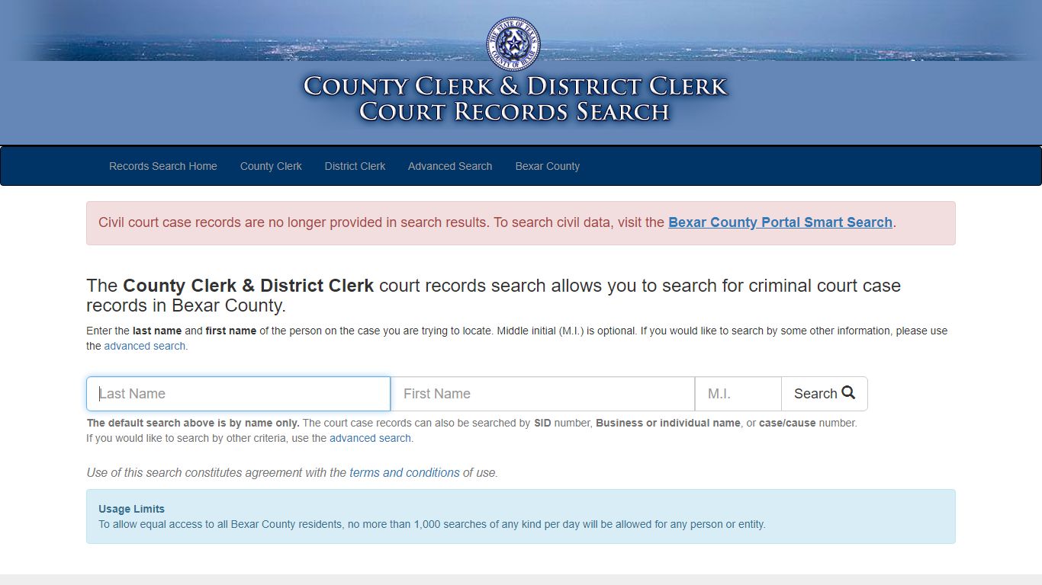Open the County Clerk menu item
1042x585 pixels.
point(271,166)
